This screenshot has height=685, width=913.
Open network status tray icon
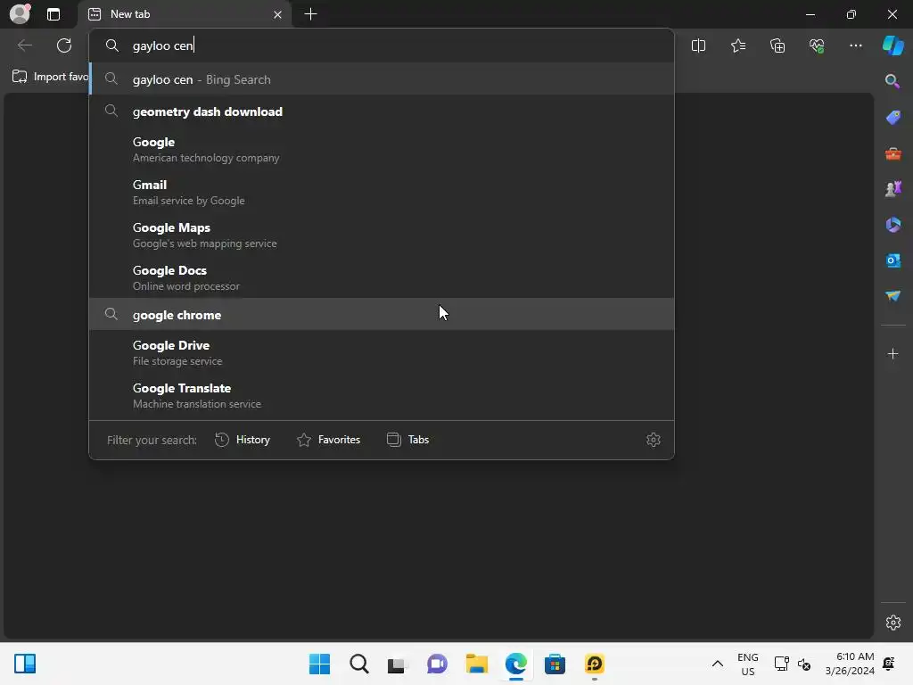point(781,664)
